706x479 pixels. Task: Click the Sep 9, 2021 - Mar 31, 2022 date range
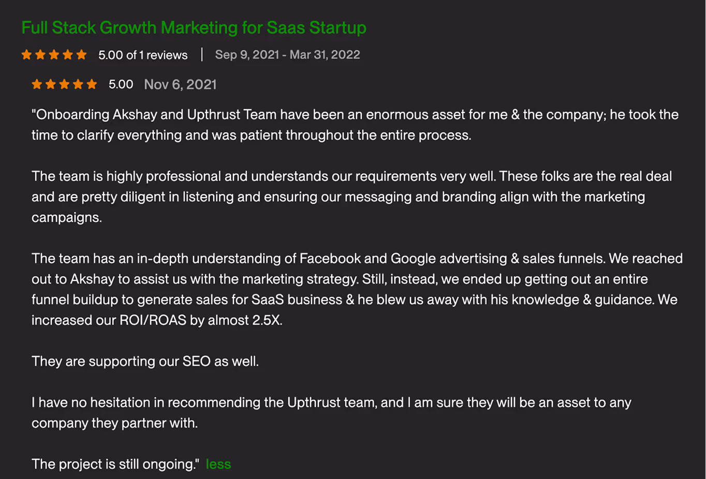[x=287, y=55]
